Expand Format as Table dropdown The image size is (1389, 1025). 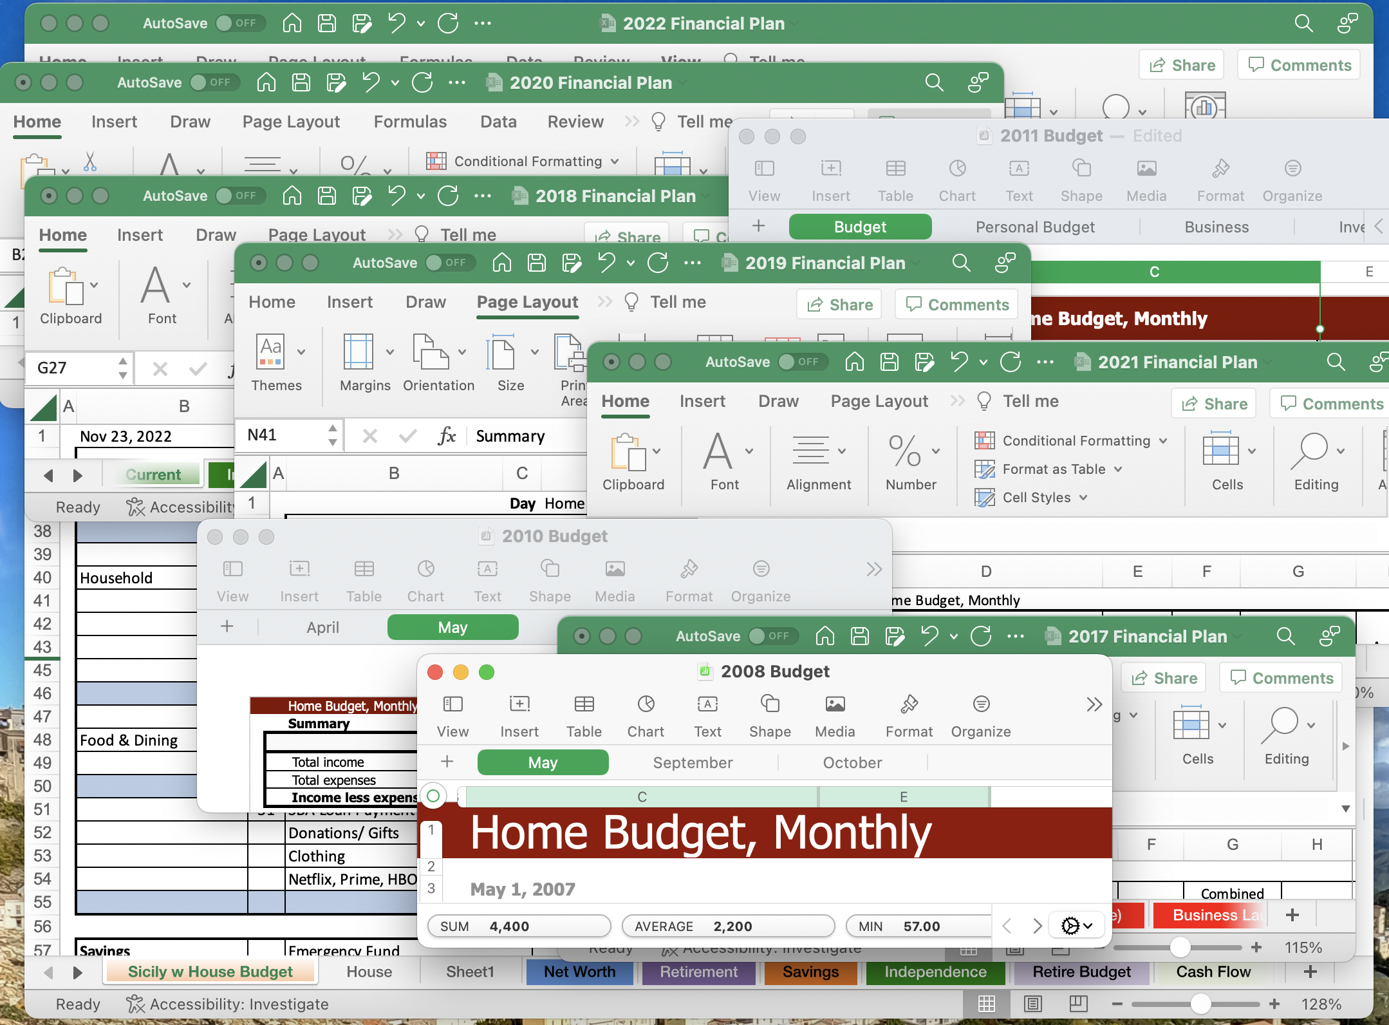[1118, 469]
